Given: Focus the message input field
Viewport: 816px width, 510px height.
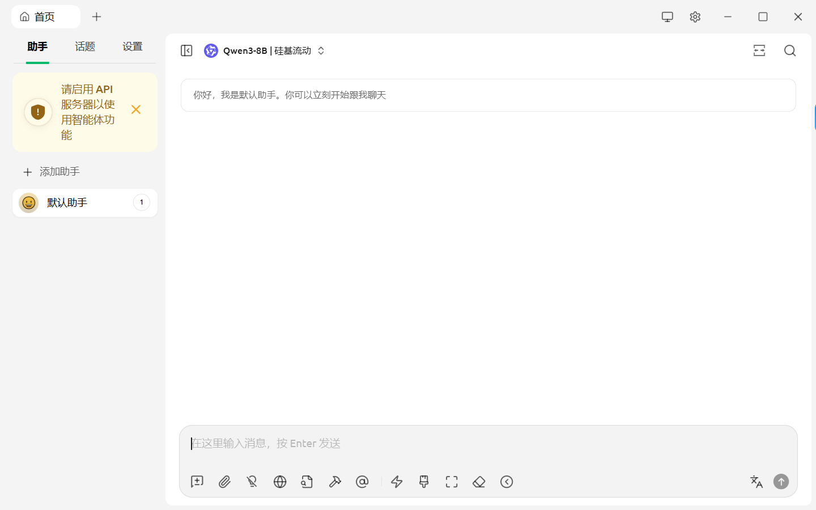Looking at the screenshot, I should click(x=488, y=444).
